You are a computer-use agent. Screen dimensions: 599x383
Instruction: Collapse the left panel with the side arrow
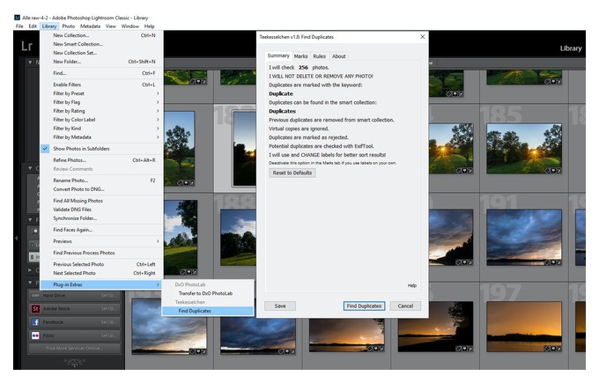click(16, 238)
